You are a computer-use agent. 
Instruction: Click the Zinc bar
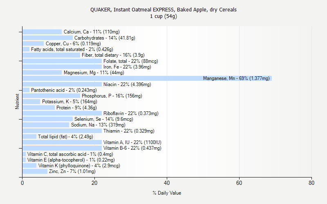[35, 171]
